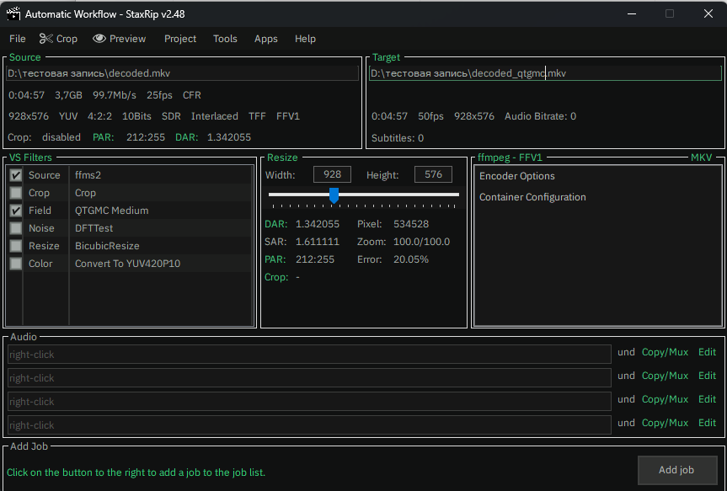Open the Apps menu
727x491 pixels.
[265, 39]
